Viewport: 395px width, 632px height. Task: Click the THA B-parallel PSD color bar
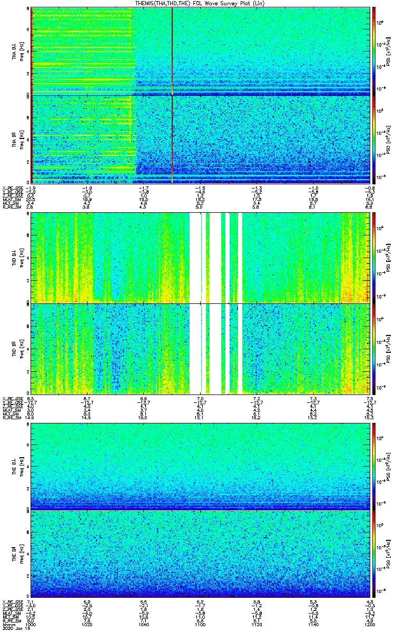point(374,139)
